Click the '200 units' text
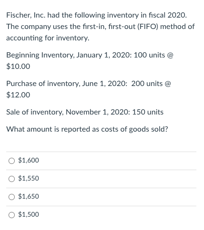This screenshot has width=204, height=230. coord(147,84)
